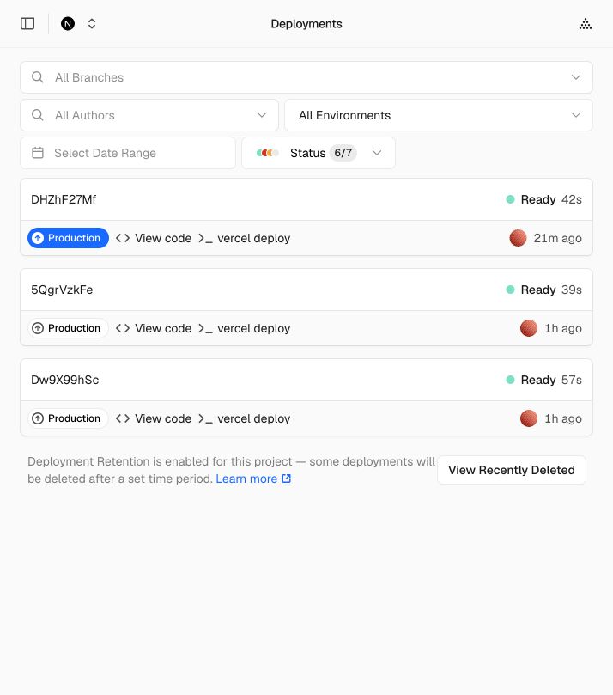The height and width of the screenshot is (695, 613).
Task: Click the 6/7 status count badge
Action: 343,153
